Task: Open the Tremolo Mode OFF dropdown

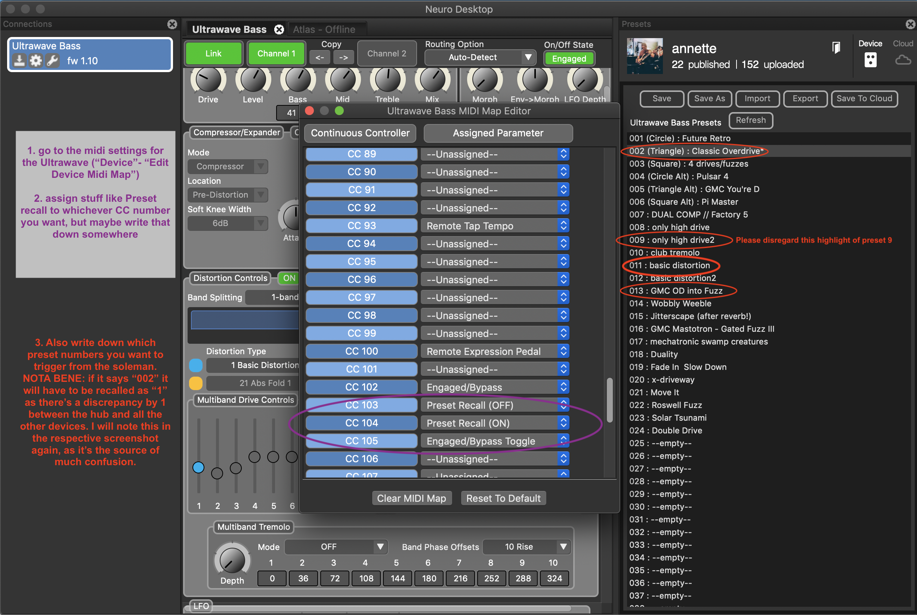Action: point(336,547)
